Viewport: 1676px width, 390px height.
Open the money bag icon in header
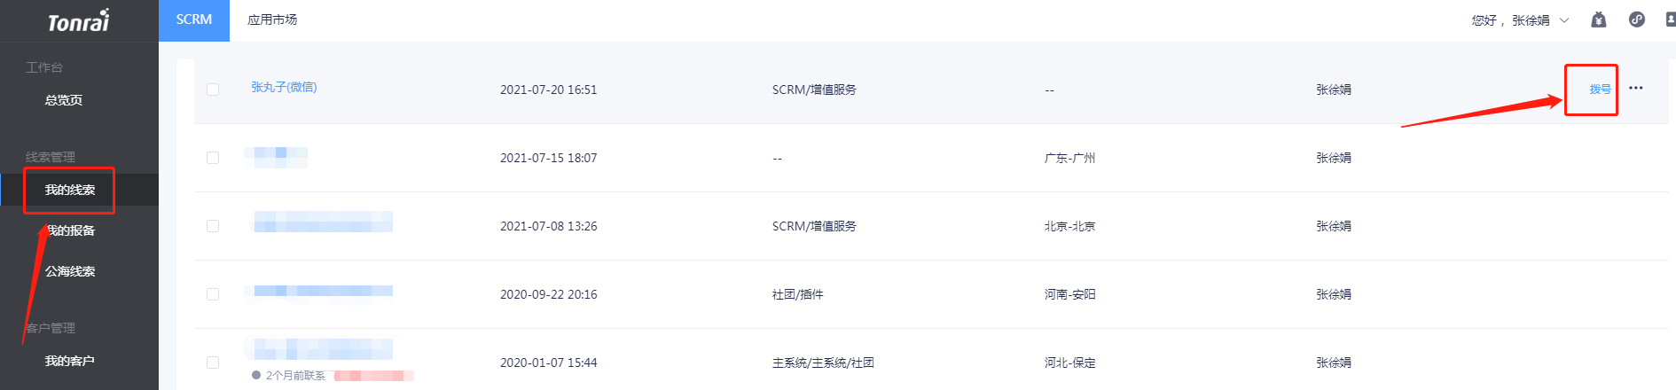pos(1599,19)
